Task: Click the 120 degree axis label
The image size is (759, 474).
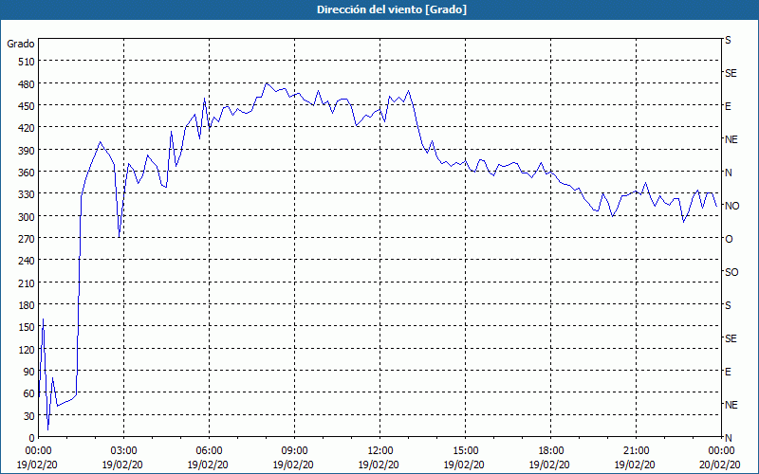Action: tap(27, 349)
